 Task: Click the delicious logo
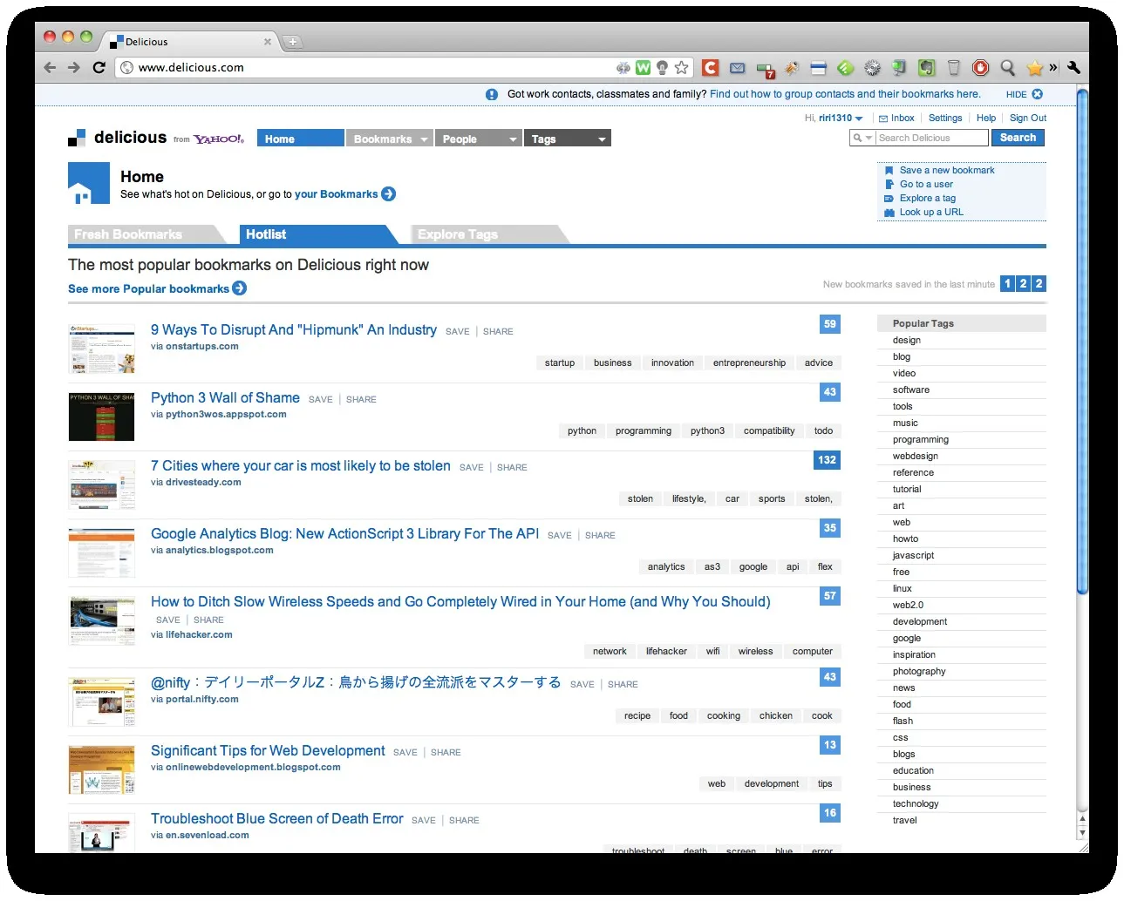(117, 138)
